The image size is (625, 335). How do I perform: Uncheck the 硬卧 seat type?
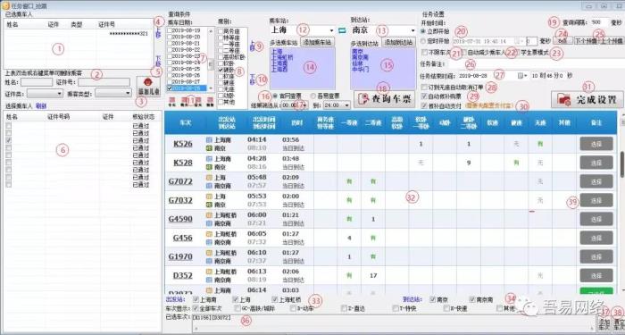click(221, 70)
